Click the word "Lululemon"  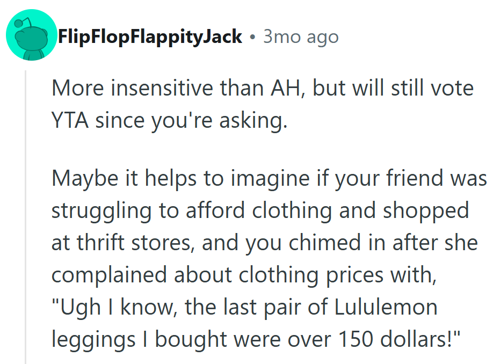[386, 308]
